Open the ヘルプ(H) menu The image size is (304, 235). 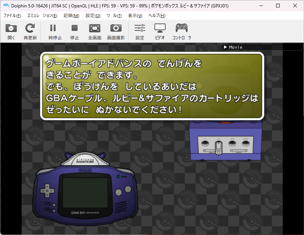157,16
